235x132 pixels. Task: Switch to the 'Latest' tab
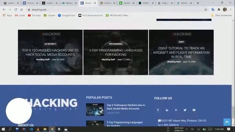click(11, 3)
